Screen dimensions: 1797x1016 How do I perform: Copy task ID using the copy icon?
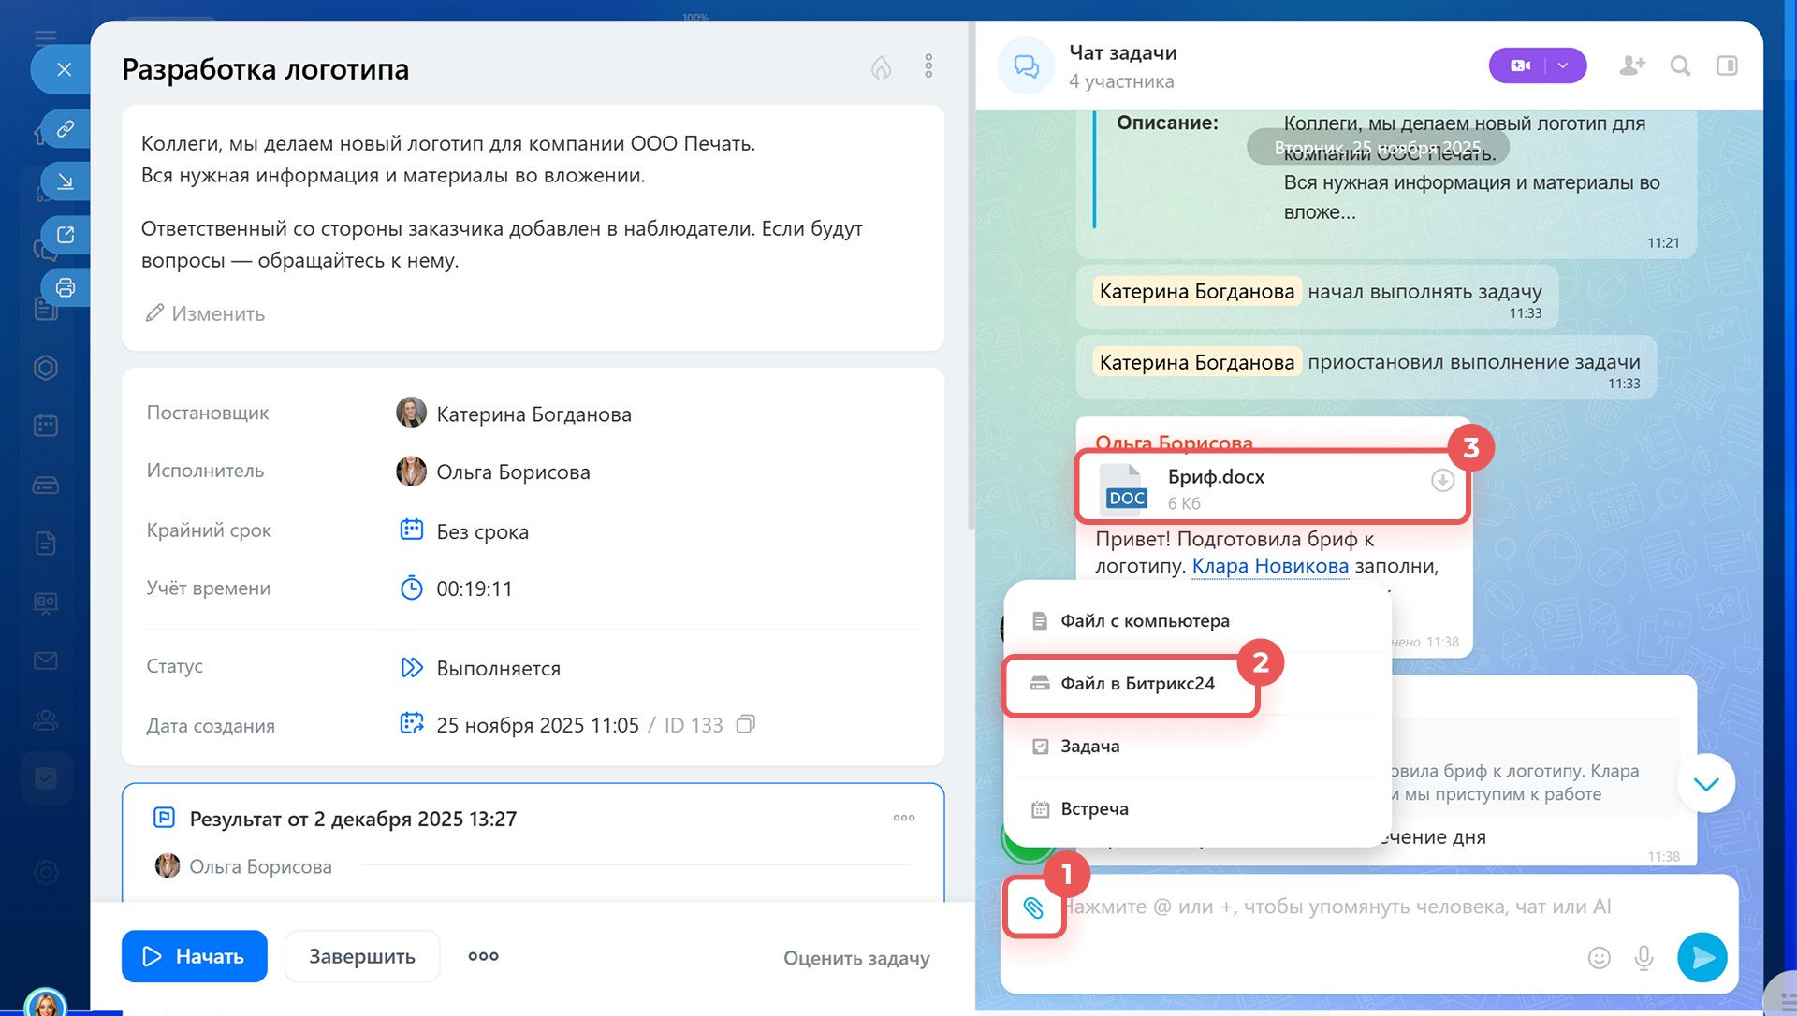(x=745, y=724)
